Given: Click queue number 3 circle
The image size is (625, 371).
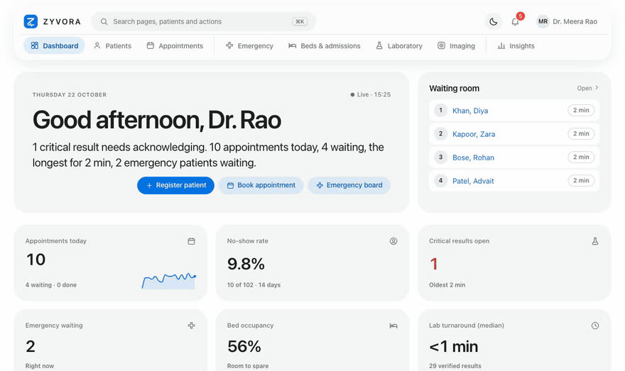Looking at the screenshot, I should [x=440, y=157].
